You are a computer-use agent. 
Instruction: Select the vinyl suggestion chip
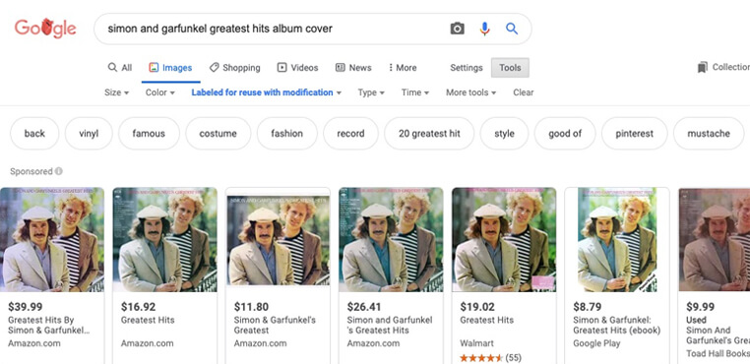click(x=89, y=134)
